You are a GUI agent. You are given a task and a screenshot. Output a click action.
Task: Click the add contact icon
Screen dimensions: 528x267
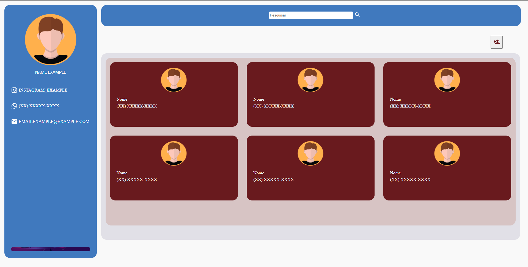click(x=496, y=42)
